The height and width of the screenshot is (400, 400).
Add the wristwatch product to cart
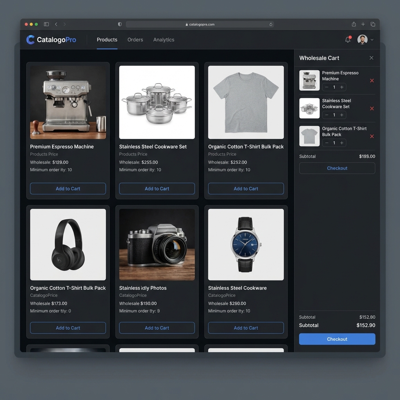[246, 328]
